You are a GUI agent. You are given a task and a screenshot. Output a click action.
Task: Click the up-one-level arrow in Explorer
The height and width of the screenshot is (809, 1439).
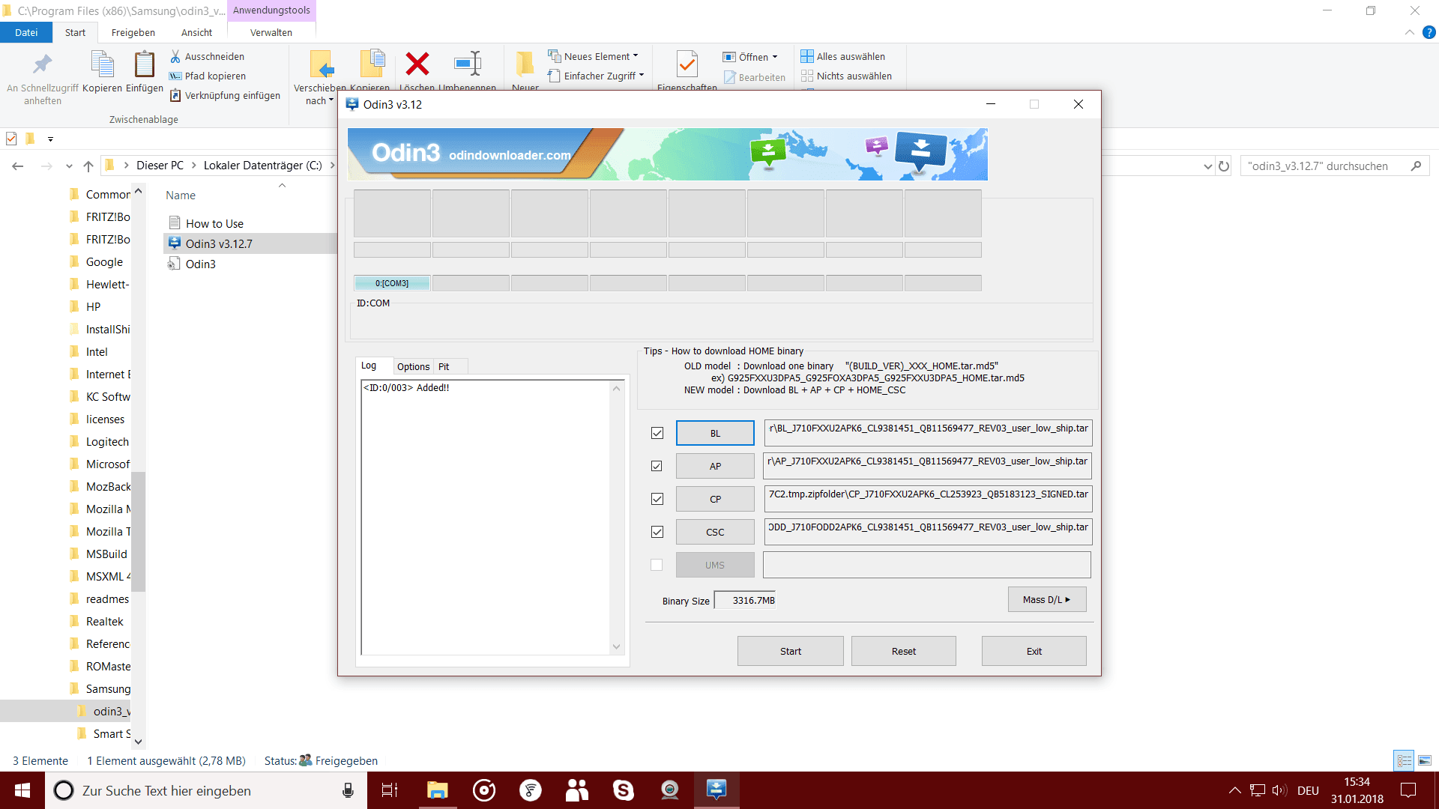(x=88, y=166)
